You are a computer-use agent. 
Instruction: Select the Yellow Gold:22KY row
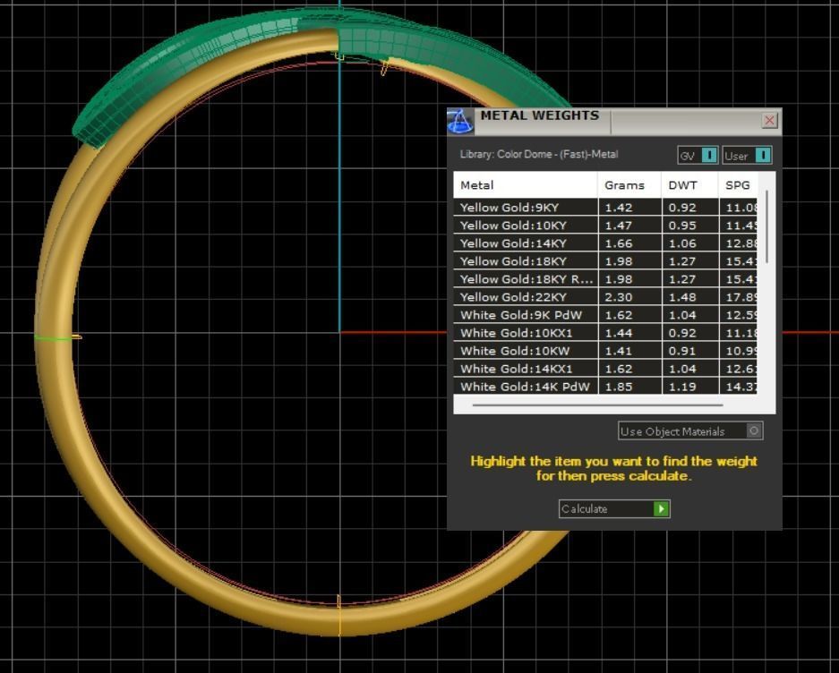(x=605, y=297)
